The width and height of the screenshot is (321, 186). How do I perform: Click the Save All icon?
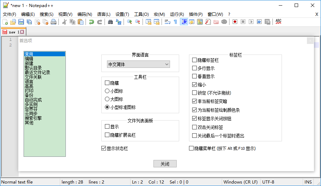29,22
